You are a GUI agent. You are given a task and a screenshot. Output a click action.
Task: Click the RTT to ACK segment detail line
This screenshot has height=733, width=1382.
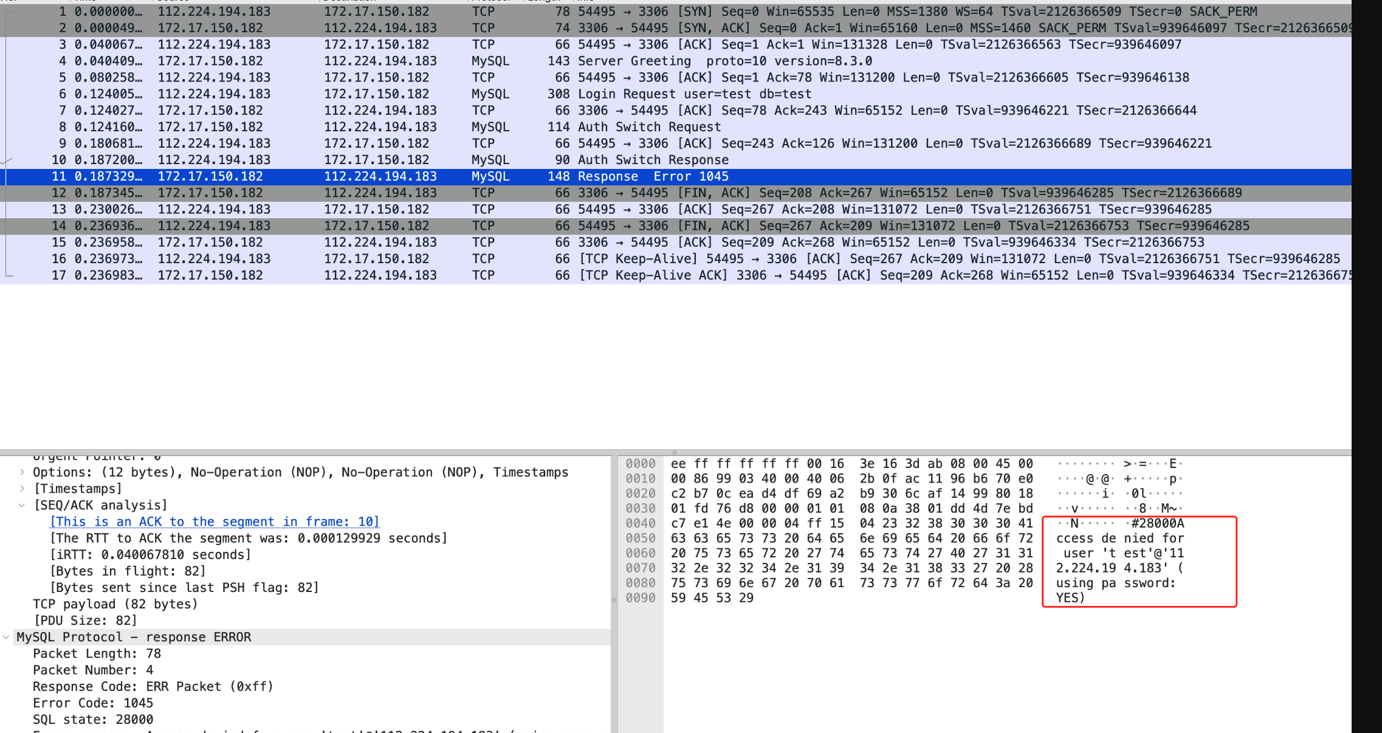(x=249, y=538)
